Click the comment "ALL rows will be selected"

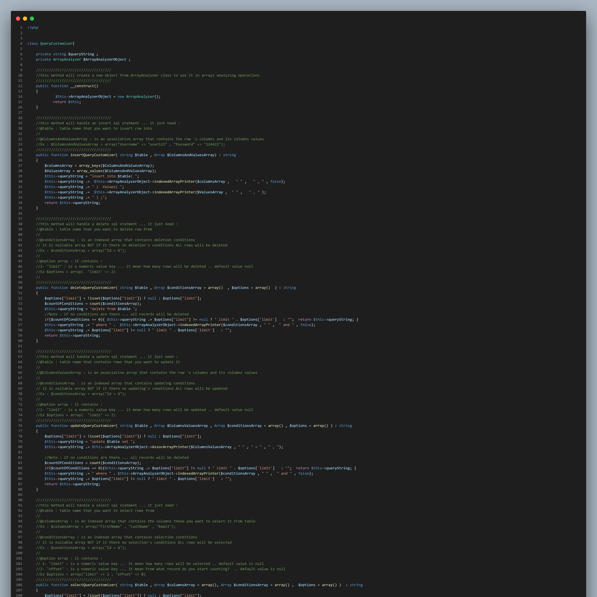(134, 543)
